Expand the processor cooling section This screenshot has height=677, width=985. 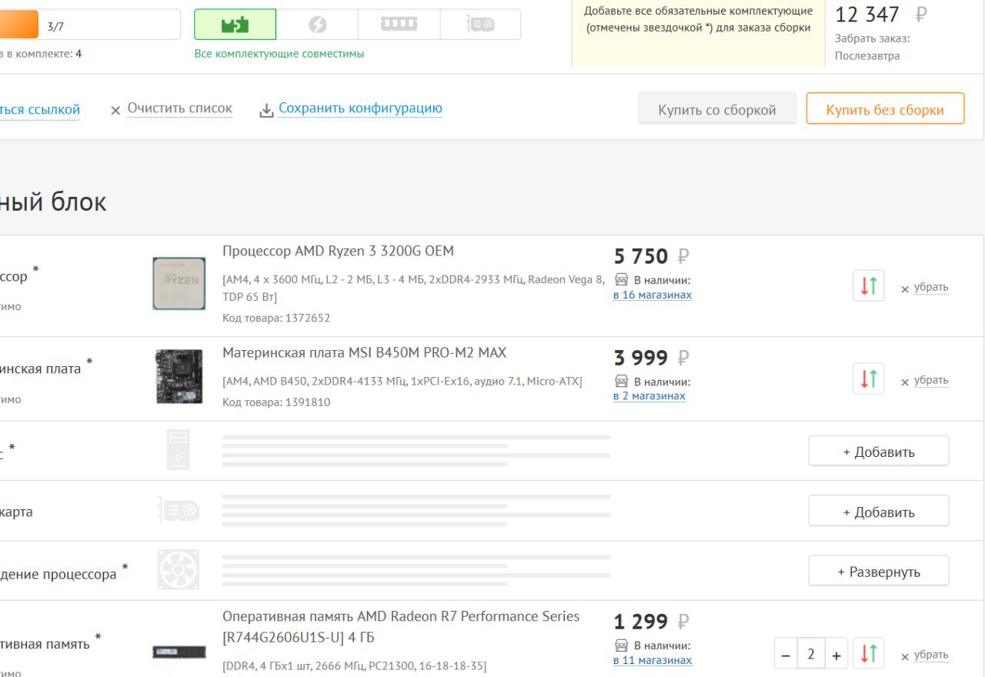tap(879, 572)
